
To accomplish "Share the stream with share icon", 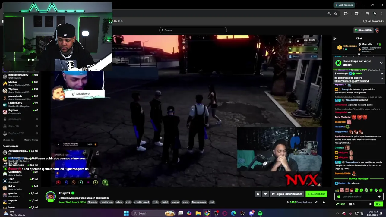I will 316,202.
